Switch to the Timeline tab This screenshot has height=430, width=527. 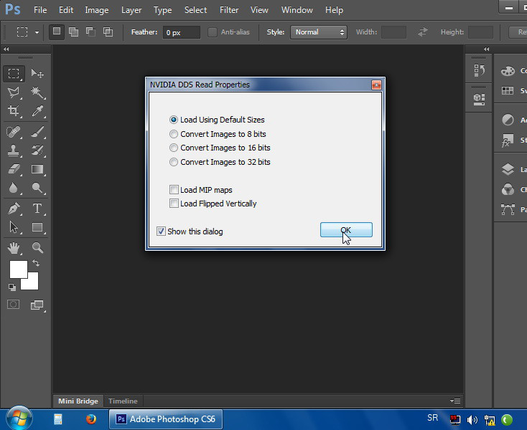pyautogui.click(x=123, y=401)
